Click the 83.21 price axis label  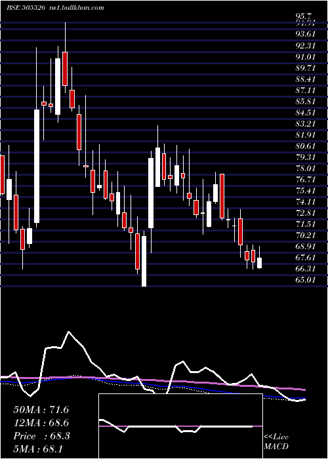(x=306, y=124)
